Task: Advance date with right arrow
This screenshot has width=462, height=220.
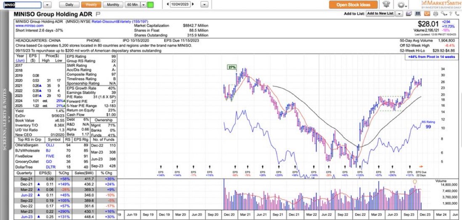Action: 193,5
